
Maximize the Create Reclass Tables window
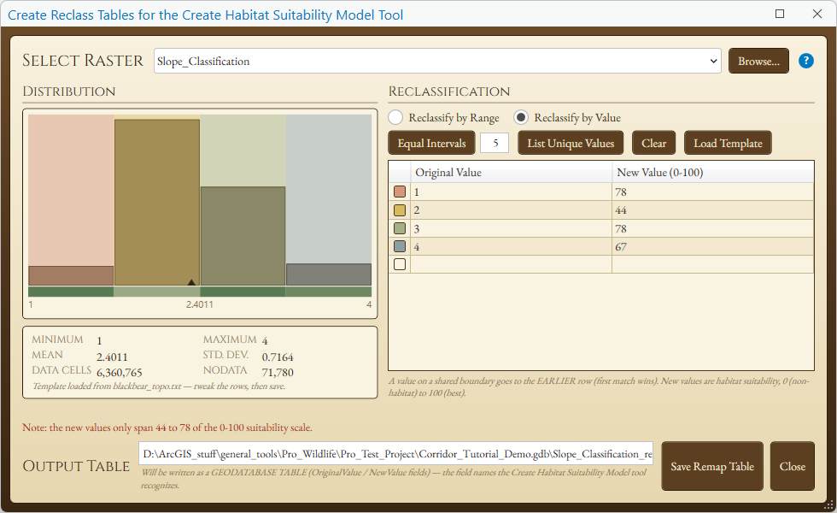(x=779, y=14)
